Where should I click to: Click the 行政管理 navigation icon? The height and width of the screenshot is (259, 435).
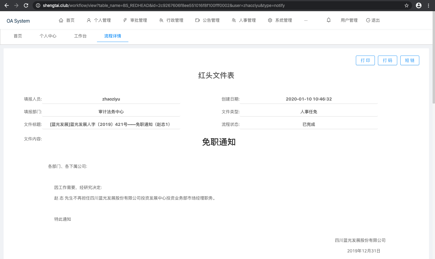pyautogui.click(x=161, y=20)
